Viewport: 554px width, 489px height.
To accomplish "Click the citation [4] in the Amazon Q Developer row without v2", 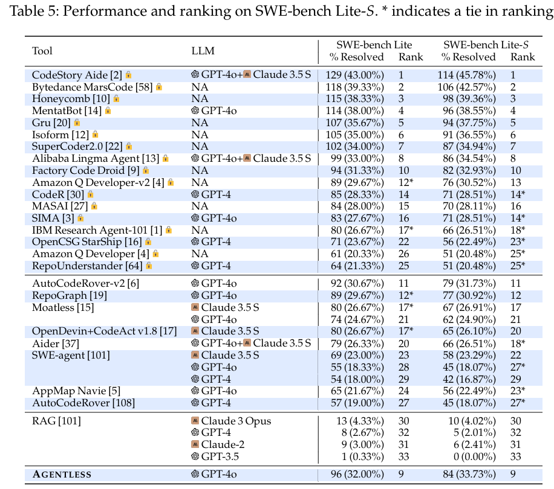I will click(x=143, y=254).
